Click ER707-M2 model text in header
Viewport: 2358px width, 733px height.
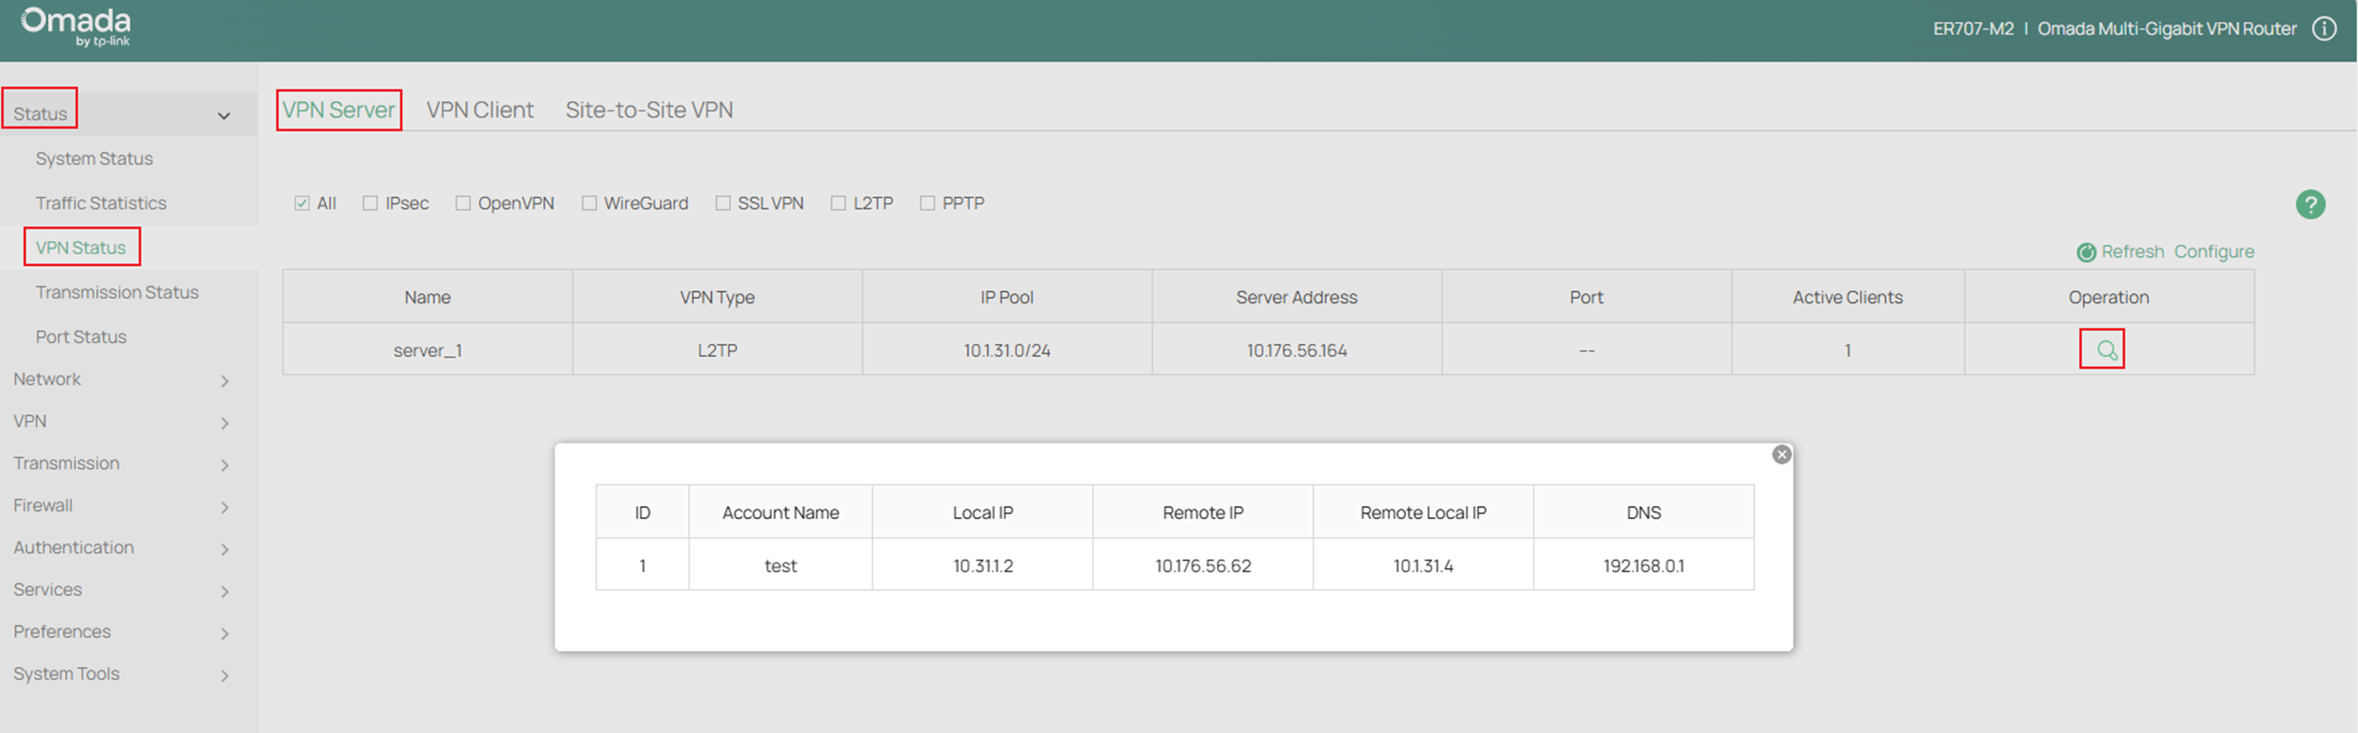[1973, 29]
